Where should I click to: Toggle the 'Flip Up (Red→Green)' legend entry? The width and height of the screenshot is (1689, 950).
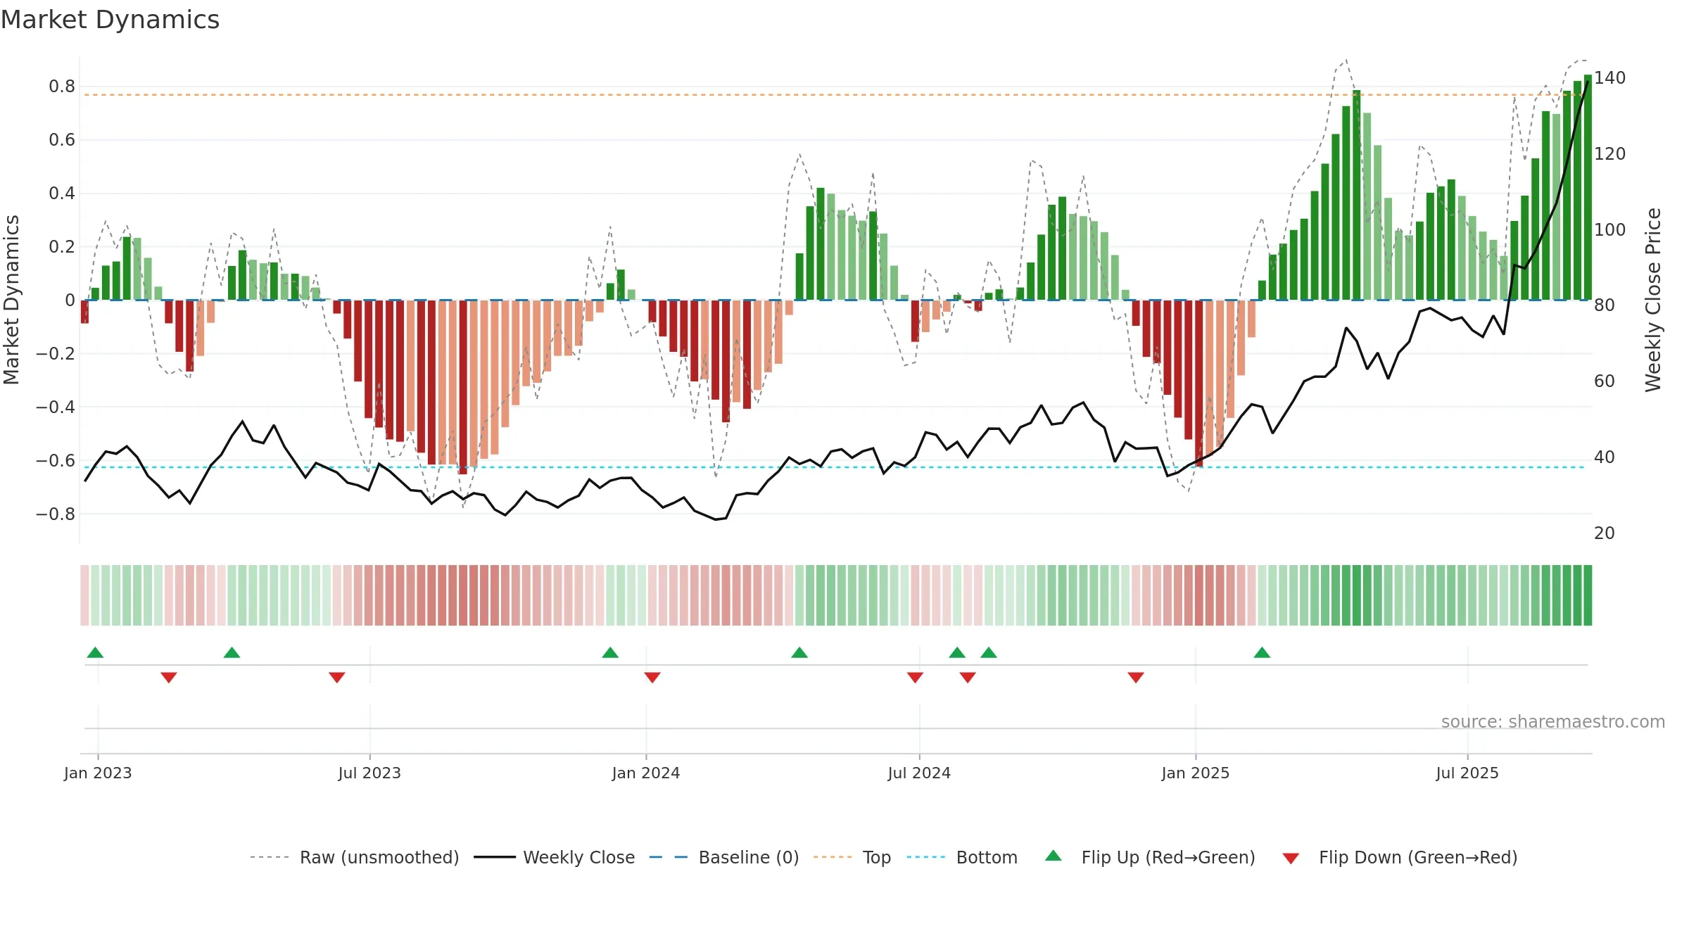coord(1150,857)
